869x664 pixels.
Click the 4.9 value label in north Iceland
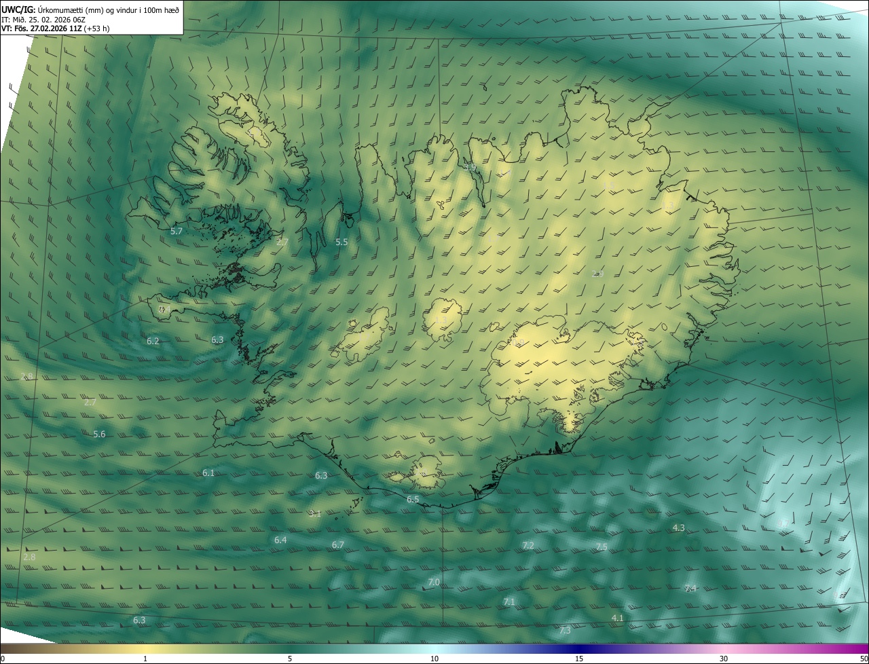point(470,168)
